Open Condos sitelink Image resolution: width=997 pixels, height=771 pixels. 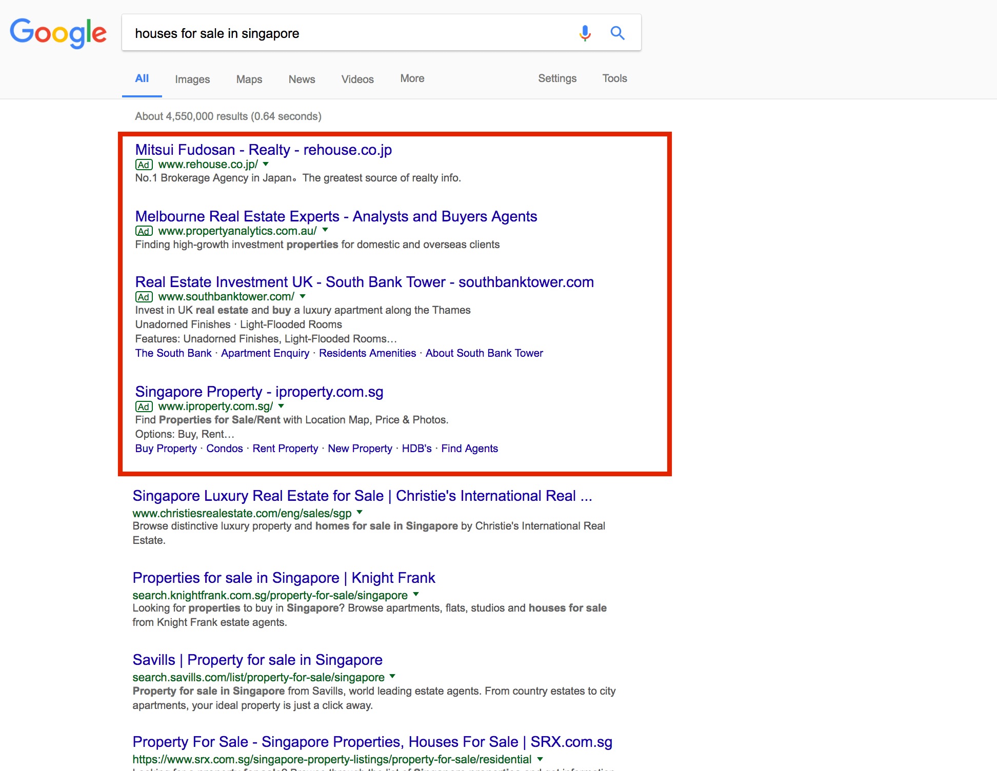pos(225,449)
